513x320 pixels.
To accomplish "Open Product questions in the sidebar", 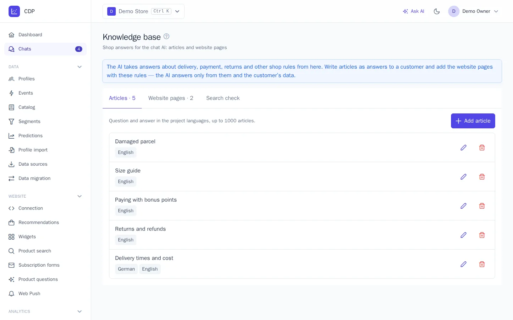I will tap(45, 279).
